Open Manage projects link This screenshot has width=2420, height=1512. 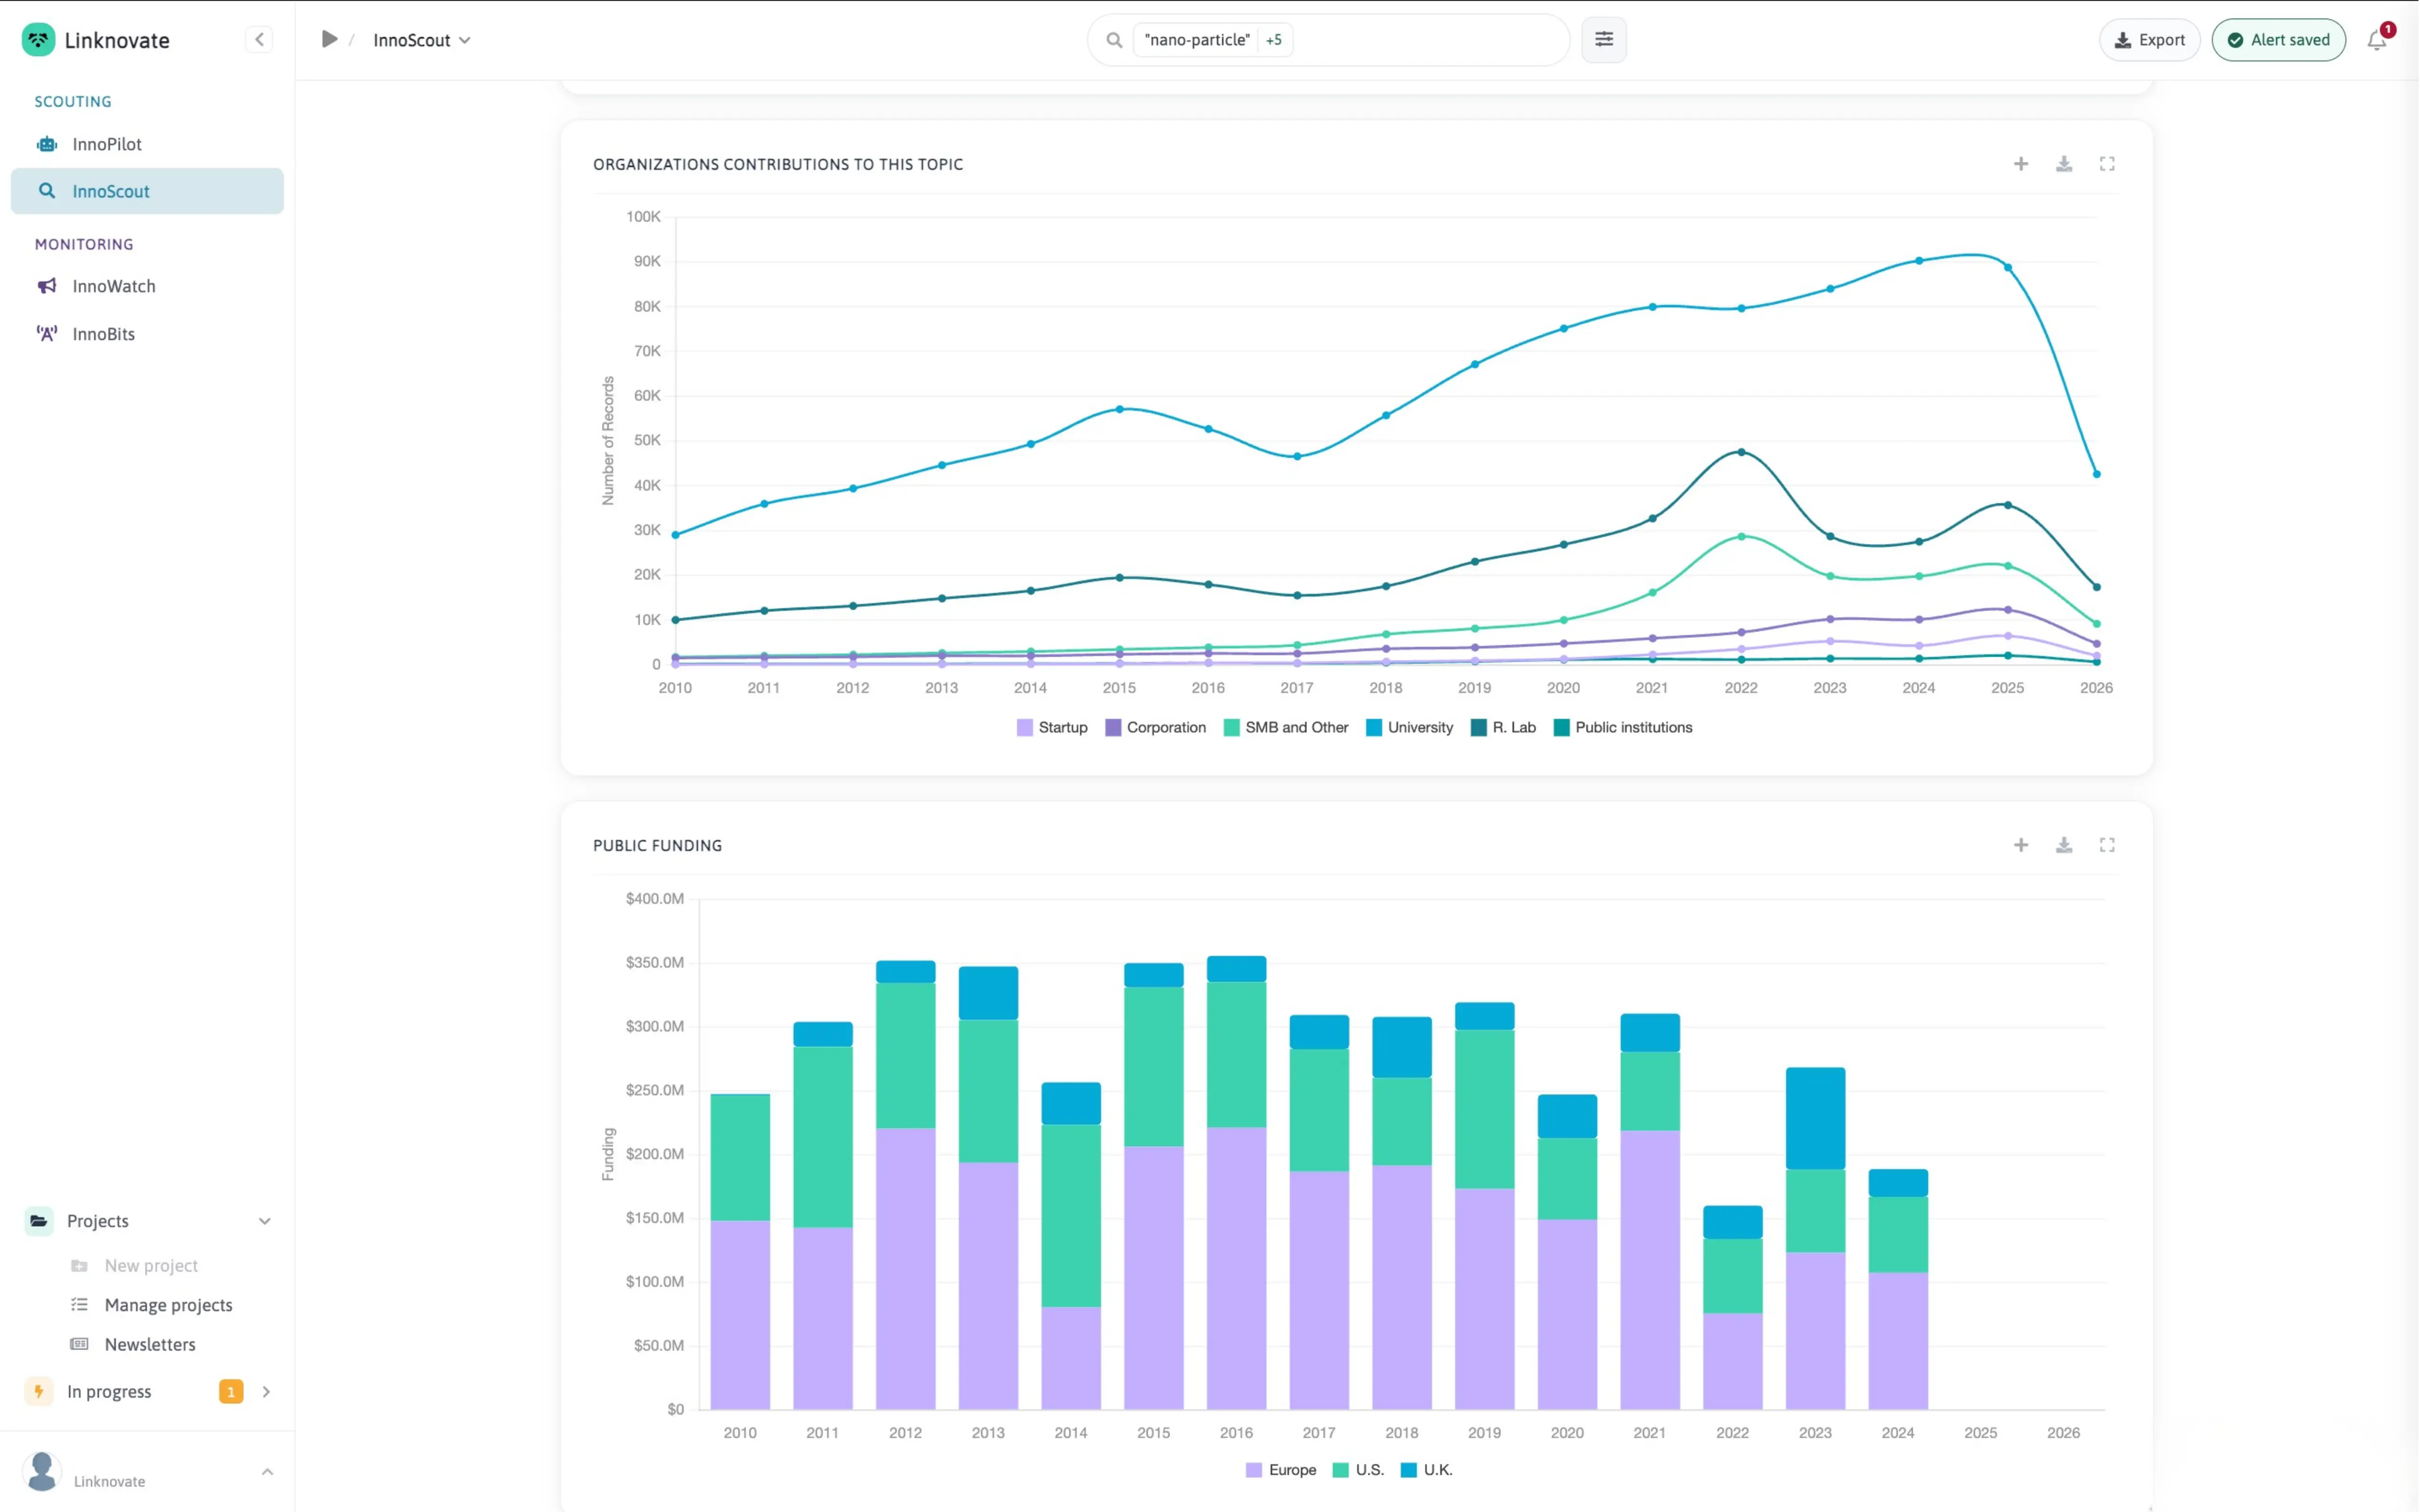point(168,1305)
